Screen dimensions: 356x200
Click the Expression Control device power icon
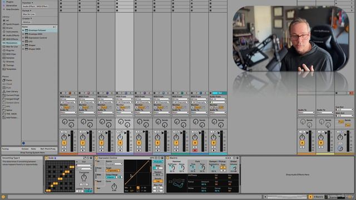click(96, 158)
